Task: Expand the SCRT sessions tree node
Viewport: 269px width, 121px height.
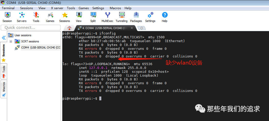Action: 11,42
